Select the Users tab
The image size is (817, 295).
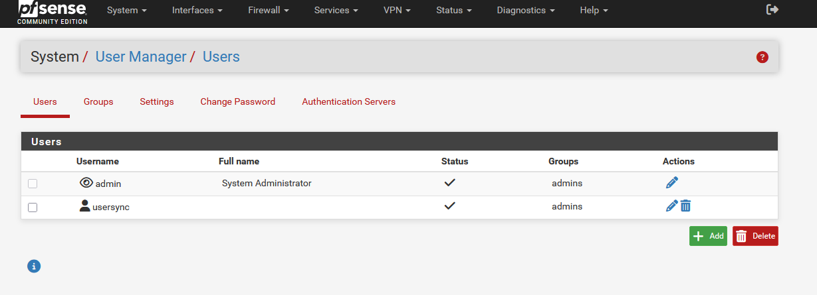click(x=45, y=102)
